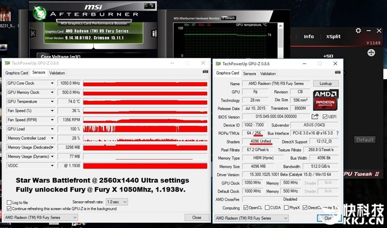387x228 pixels.
Task: Open Validation tab in left GPU-Z window
Action: tap(57, 73)
